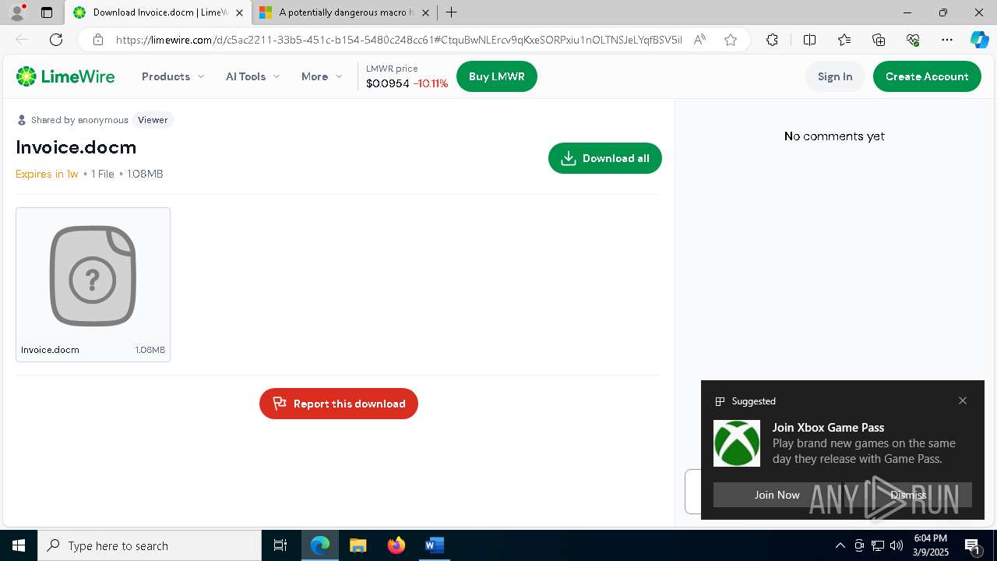Open Browser essentials heart icon
This screenshot has height=561, width=997.
(x=913, y=40)
